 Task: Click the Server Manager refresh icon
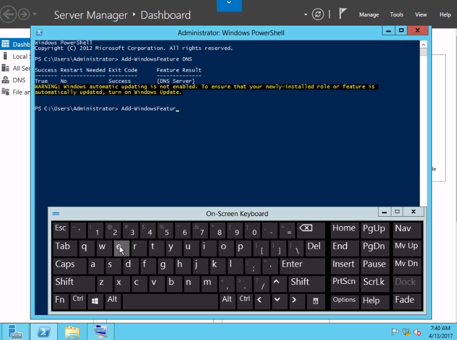(x=318, y=14)
